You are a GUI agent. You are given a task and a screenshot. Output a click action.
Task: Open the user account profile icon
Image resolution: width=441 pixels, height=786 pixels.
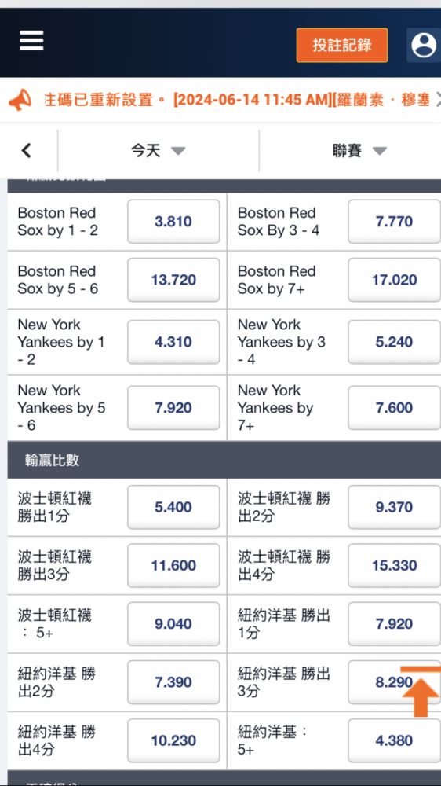pos(424,45)
